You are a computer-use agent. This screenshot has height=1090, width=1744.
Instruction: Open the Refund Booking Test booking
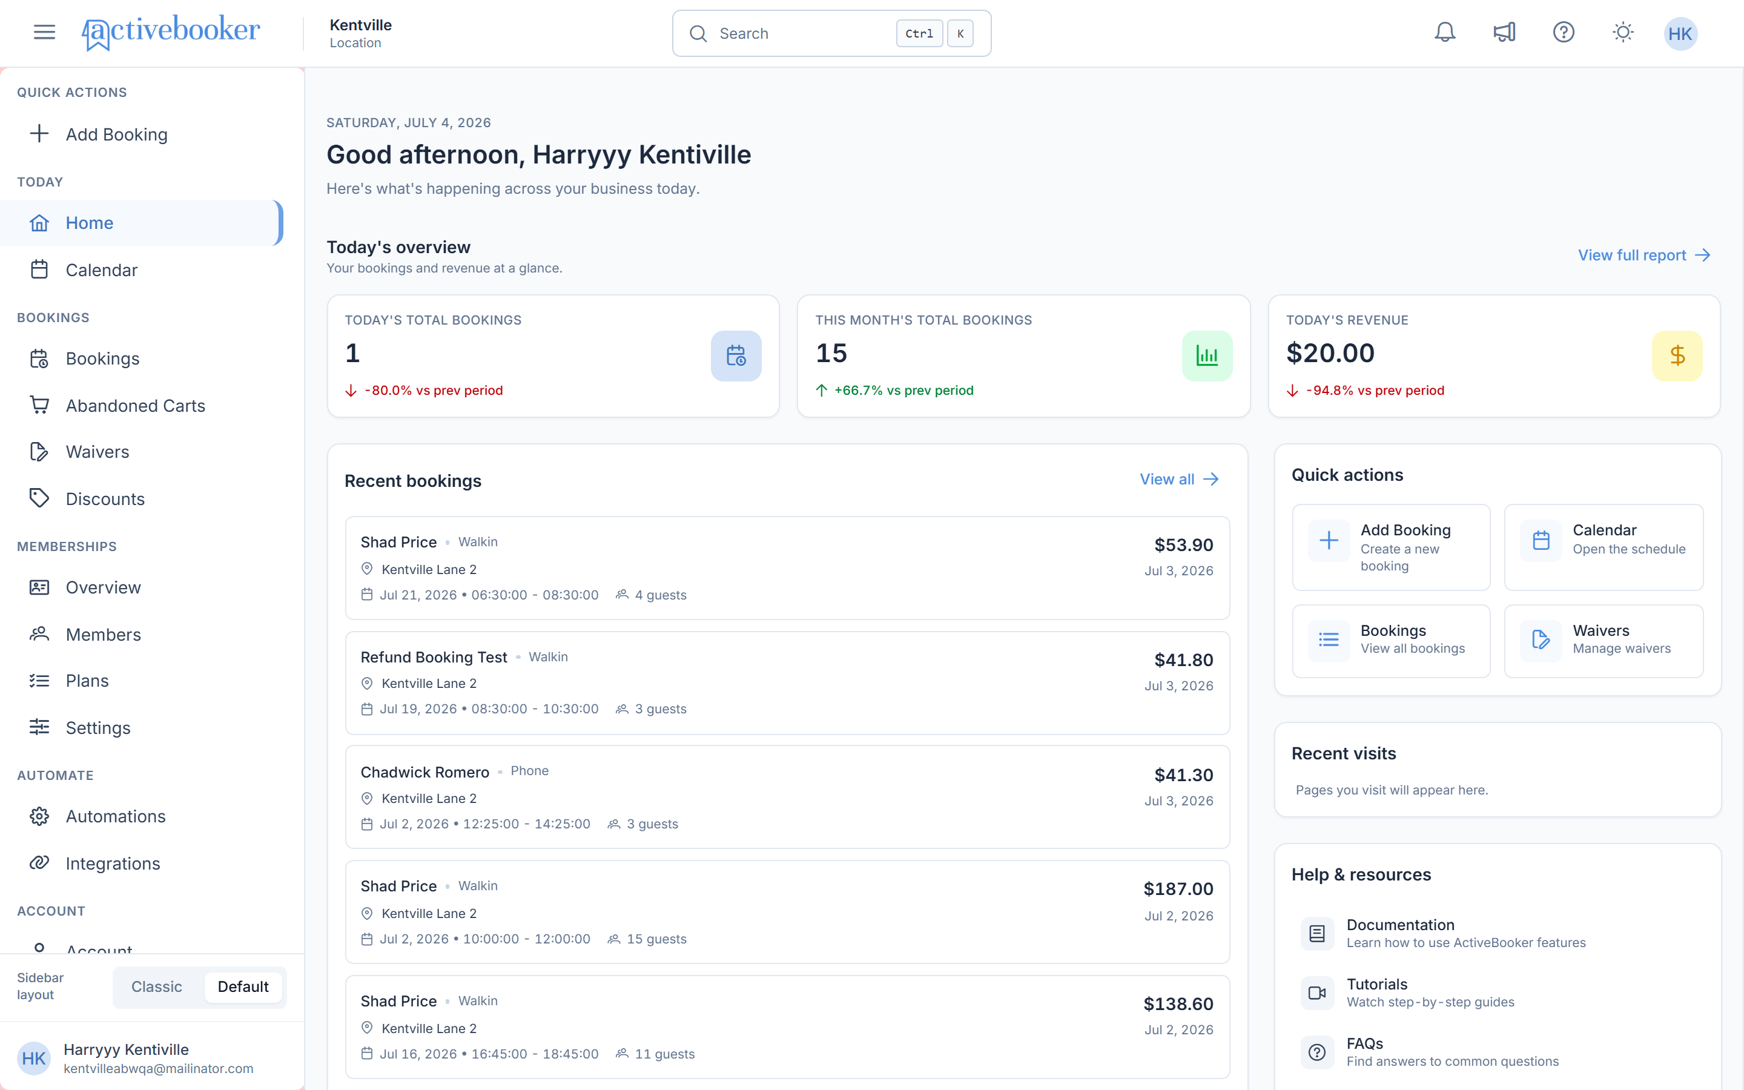click(787, 682)
